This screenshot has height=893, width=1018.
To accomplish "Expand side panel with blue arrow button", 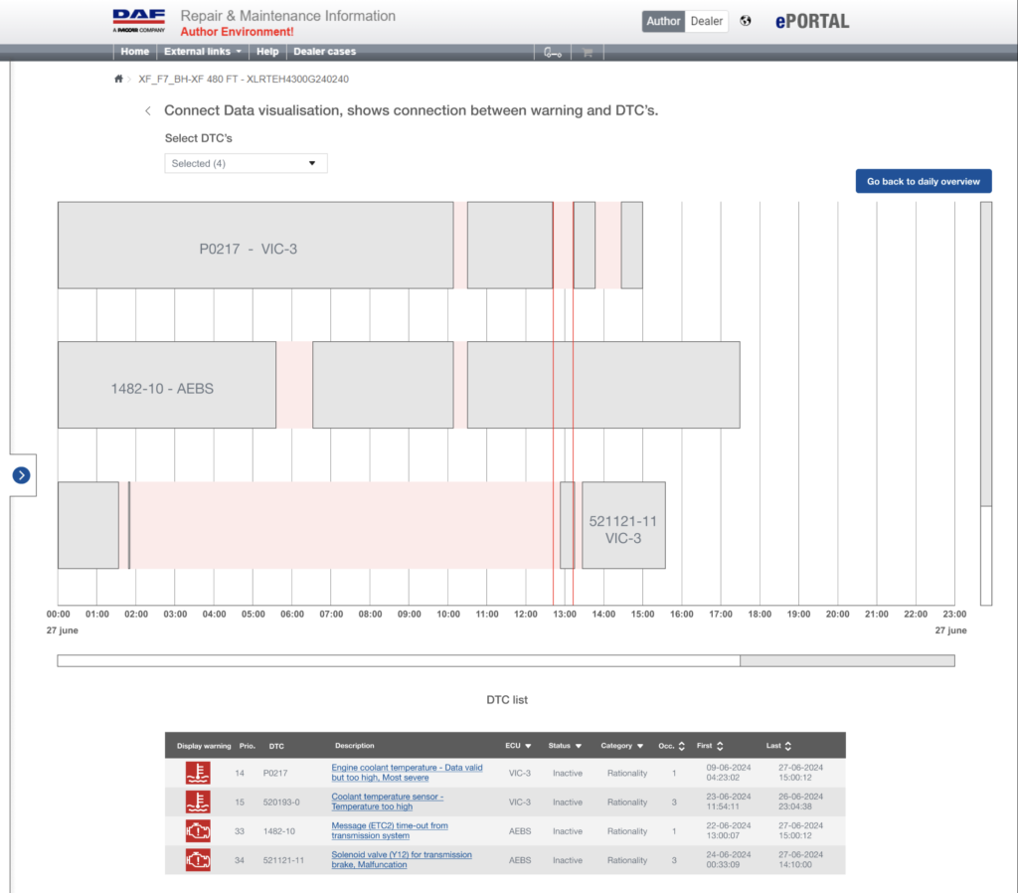I will click(x=22, y=475).
